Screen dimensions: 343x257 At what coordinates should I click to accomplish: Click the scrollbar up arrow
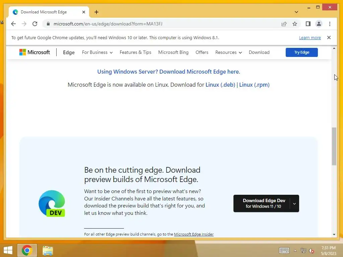(334, 48)
